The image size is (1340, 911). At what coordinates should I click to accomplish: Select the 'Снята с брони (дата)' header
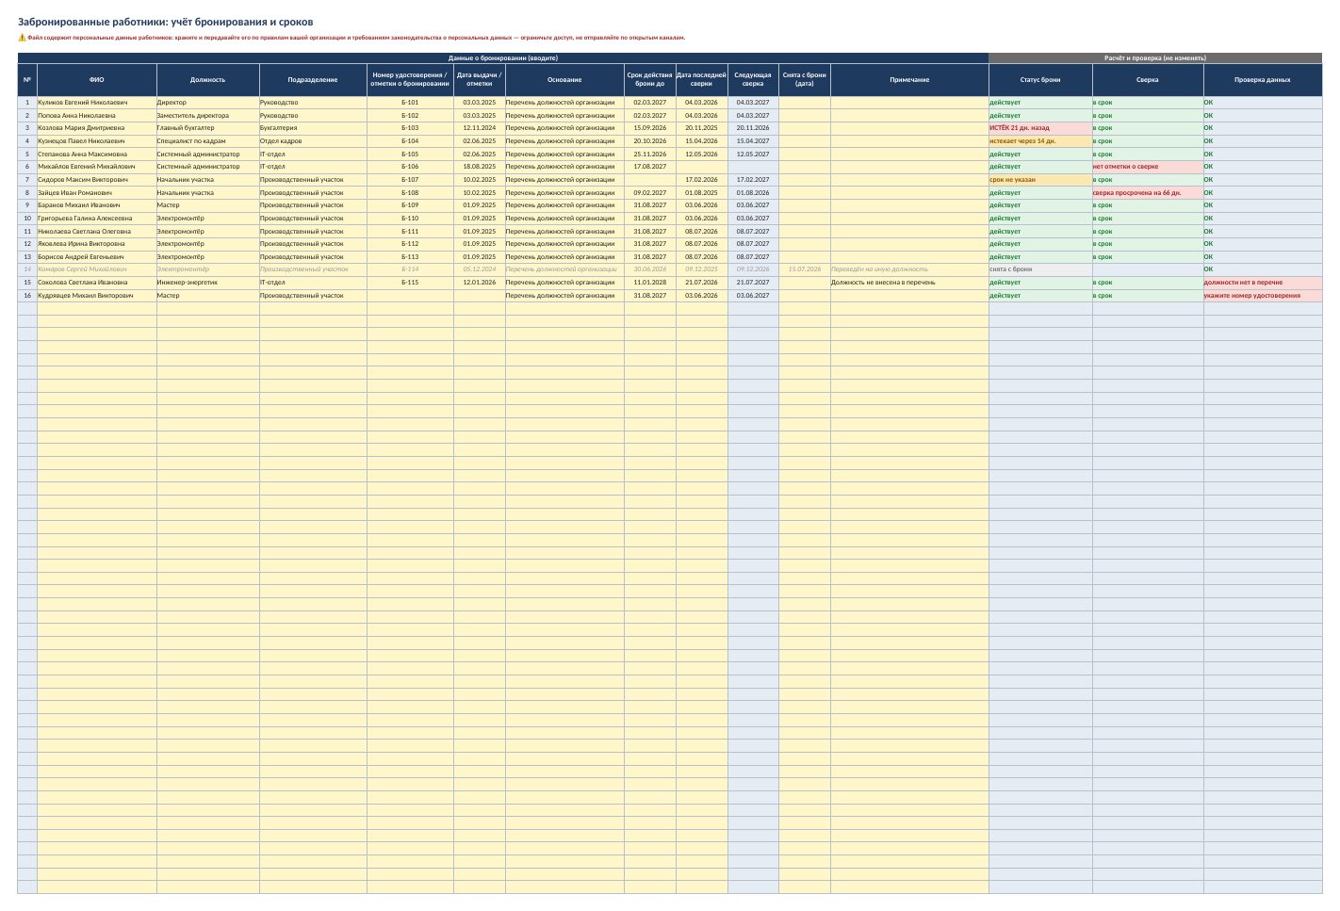point(805,80)
